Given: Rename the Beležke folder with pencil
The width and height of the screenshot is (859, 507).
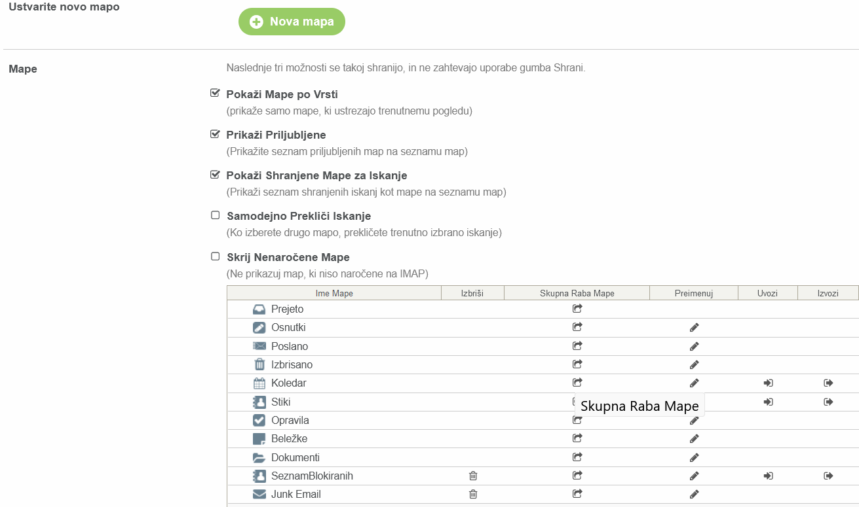Looking at the screenshot, I should [x=695, y=438].
